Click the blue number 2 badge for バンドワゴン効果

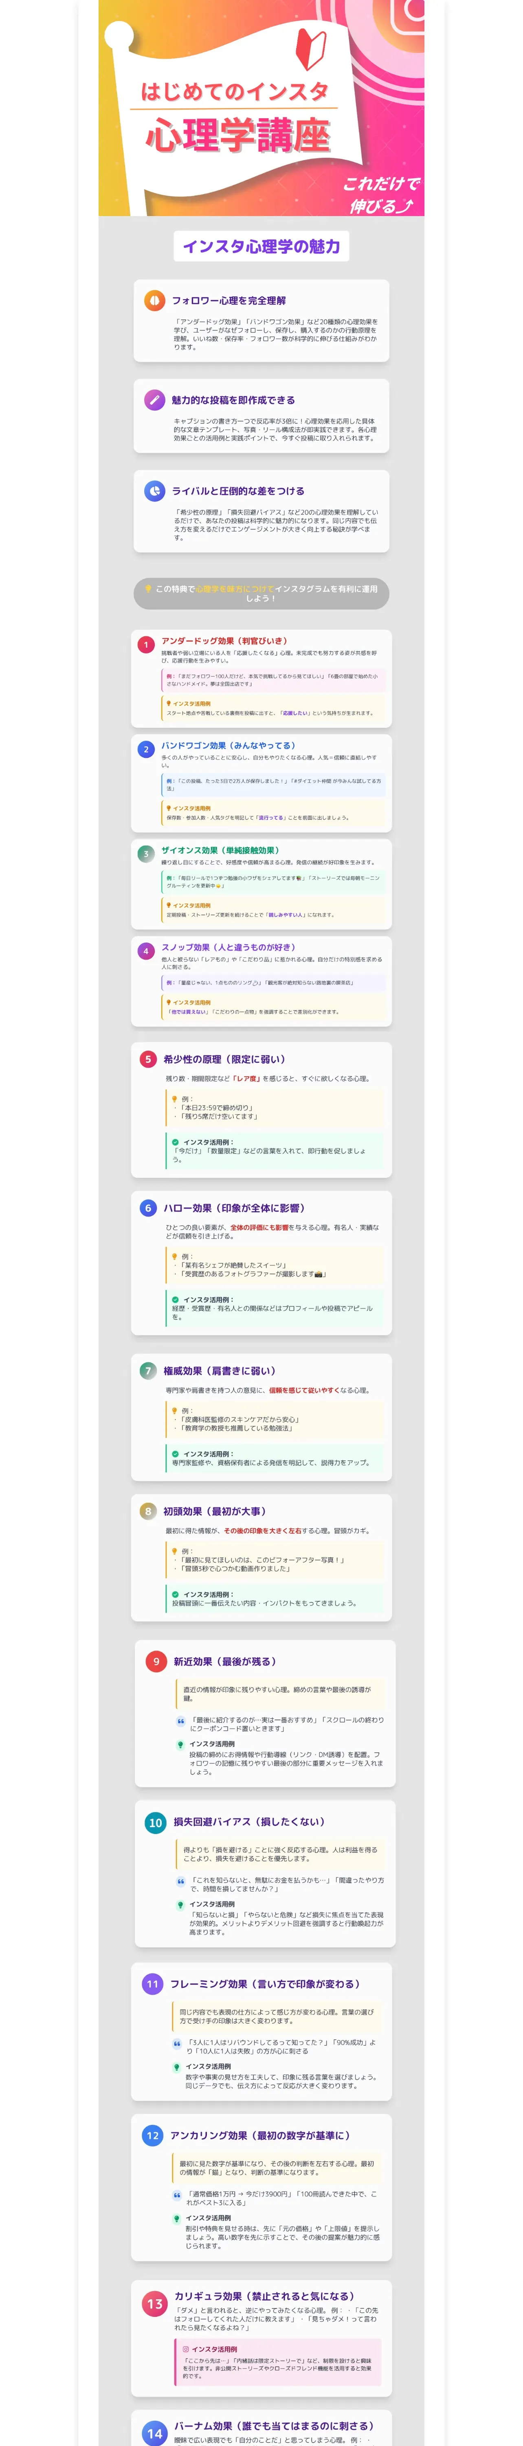pos(145,749)
